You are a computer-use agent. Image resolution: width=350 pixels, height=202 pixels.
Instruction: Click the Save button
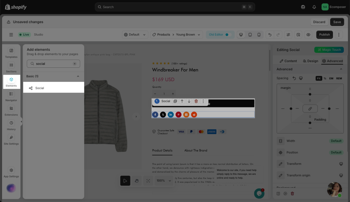pos(337,22)
